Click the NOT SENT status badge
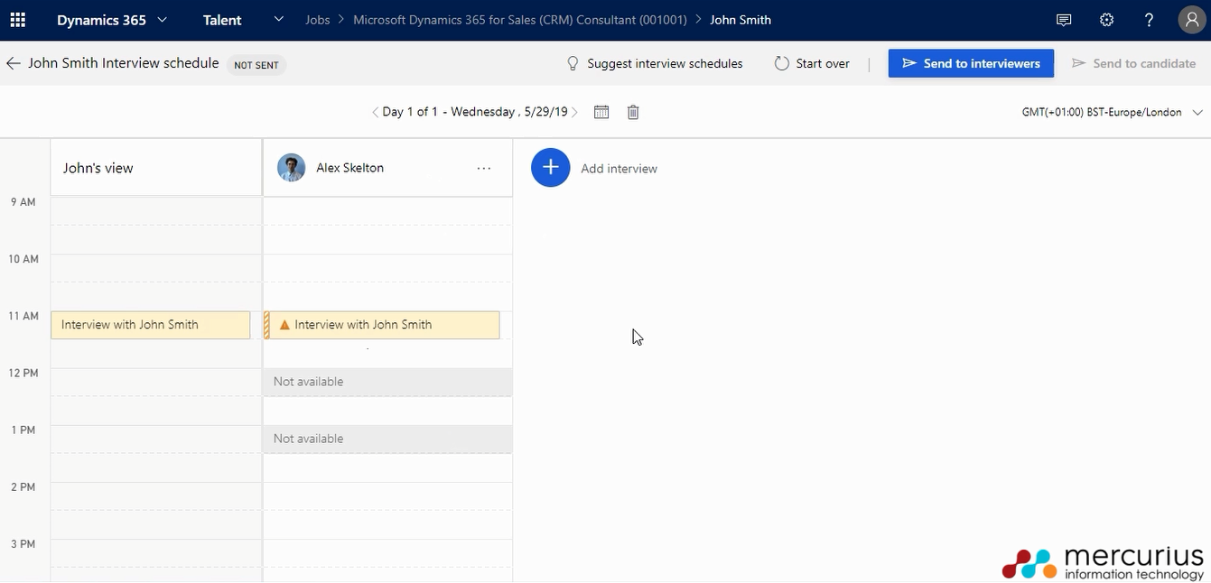The width and height of the screenshot is (1211, 583). point(256,65)
